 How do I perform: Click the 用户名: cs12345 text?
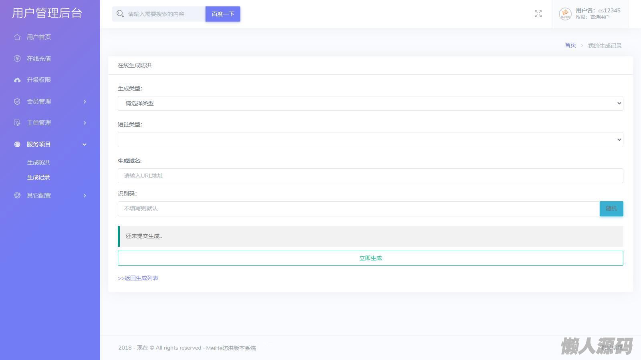coord(598,10)
